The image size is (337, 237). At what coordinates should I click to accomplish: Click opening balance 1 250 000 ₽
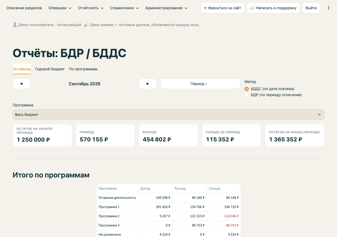coord(33,140)
